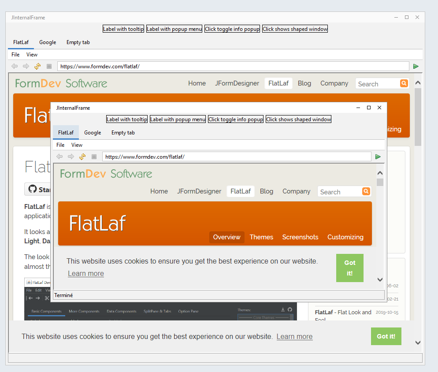Click the forward navigation arrow in the outer toolbar
438x372 pixels.
click(26, 66)
